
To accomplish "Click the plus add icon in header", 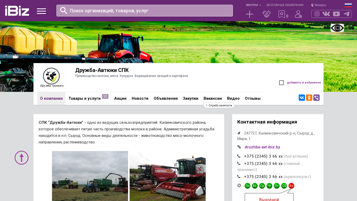I will click(250, 14).
